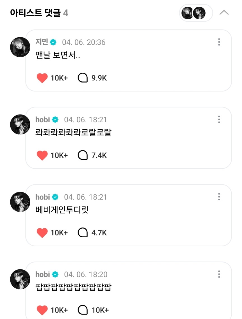The height and width of the screenshot is (319, 242).
Task: Tap the 지민 username
Action: (41, 42)
